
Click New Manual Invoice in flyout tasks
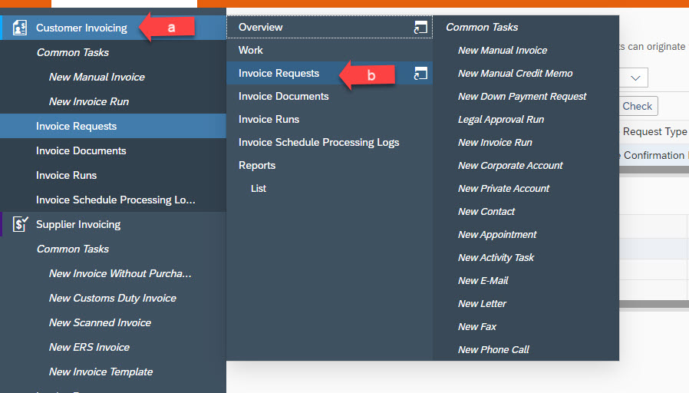[503, 51]
